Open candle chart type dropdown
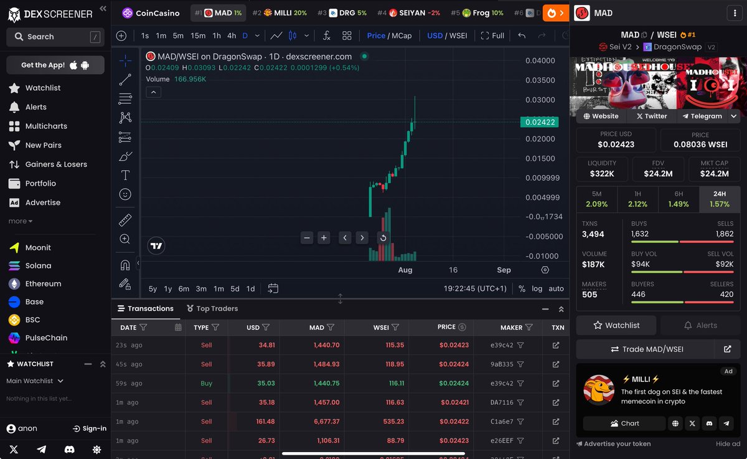Image resolution: width=747 pixels, height=459 pixels. click(306, 35)
